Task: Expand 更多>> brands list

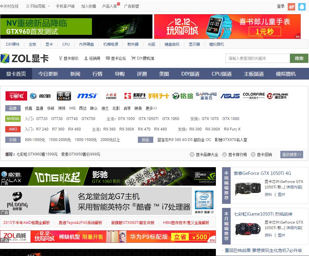Action: click(151, 108)
